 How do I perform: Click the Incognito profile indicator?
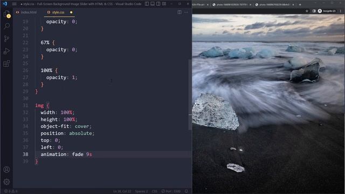[327, 11]
